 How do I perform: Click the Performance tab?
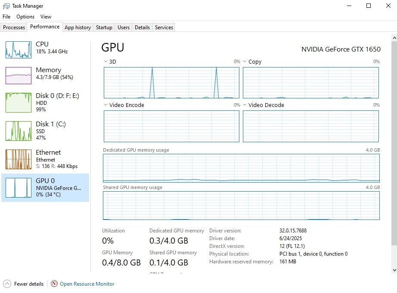pos(45,27)
